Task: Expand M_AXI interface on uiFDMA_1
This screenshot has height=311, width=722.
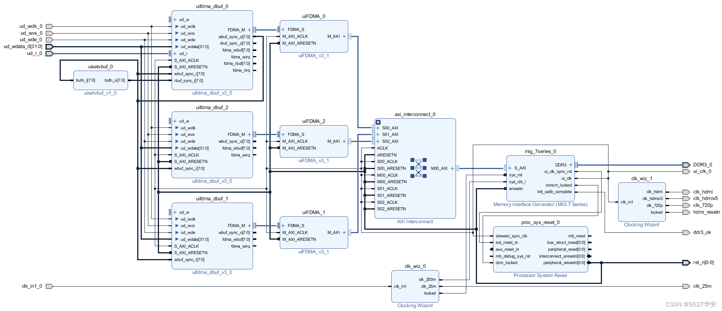Action: 344,232
